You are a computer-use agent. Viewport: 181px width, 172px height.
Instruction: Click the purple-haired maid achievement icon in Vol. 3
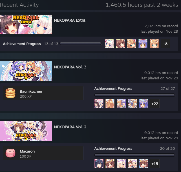[x=144, y=104]
